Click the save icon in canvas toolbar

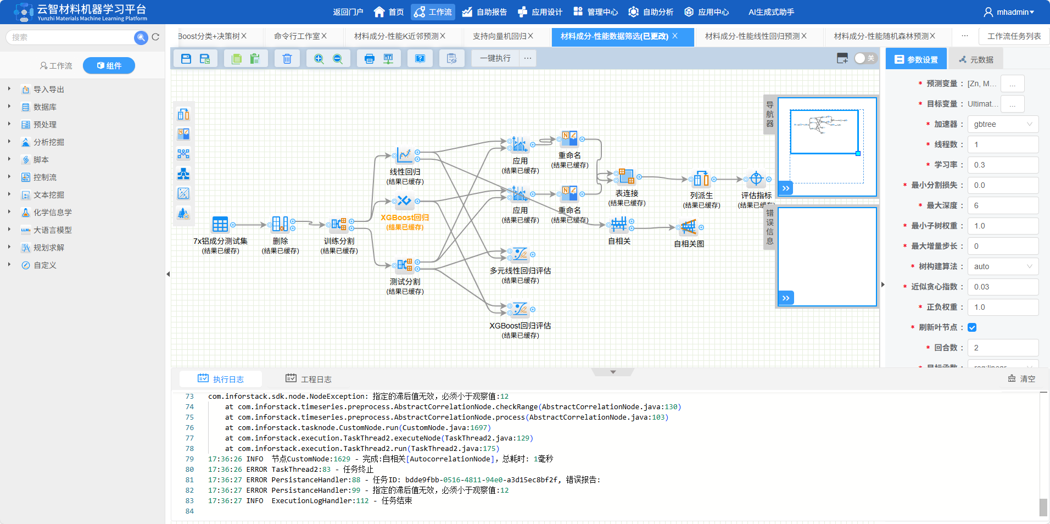click(x=186, y=59)
